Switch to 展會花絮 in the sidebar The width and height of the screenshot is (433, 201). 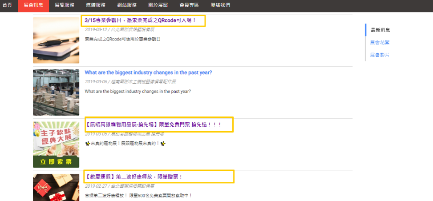click(380, 43)
